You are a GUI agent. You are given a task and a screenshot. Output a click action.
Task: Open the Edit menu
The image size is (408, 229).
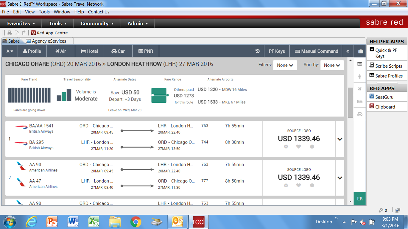[x=17, y=12]
